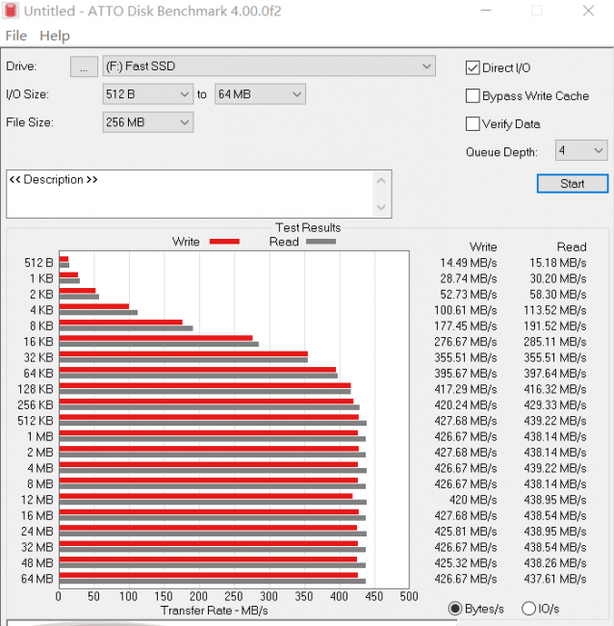The image size is (614, 626).
Task: Close the ATTO Disk Benchmark window
Action: point(588,11)
